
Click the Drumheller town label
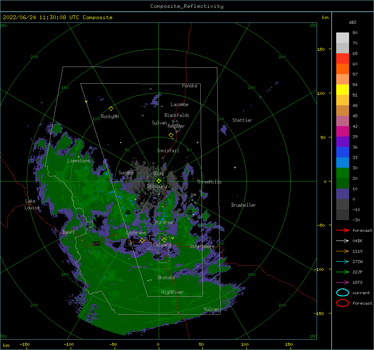tap(244, 205)
